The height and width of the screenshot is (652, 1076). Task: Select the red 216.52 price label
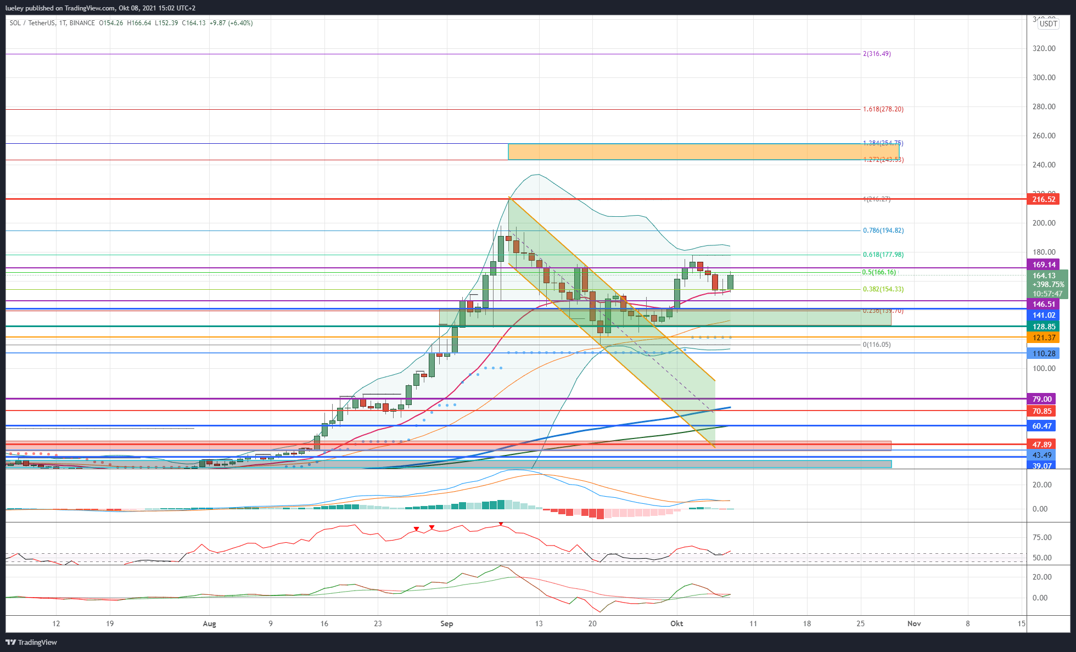pyautogui.click(x=1043, y=199)
